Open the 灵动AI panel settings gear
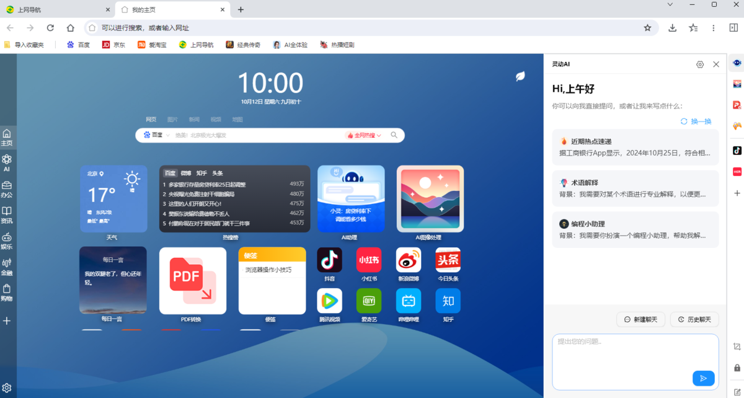The height and width of the screenshot is (398, 744). tap(700, 64)
